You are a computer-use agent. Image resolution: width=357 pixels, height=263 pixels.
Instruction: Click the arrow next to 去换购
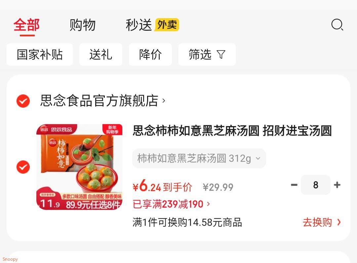(x=339, y=222)
